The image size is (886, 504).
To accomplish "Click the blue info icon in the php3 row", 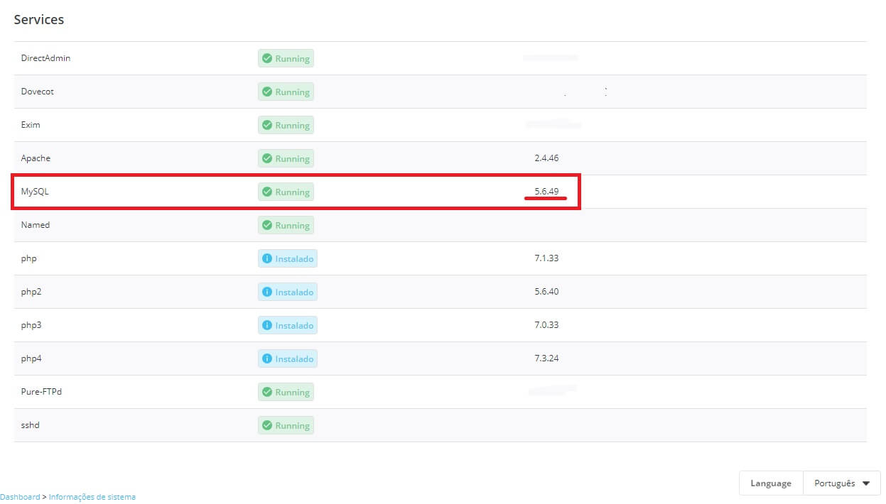I will [x=267, y=325].
